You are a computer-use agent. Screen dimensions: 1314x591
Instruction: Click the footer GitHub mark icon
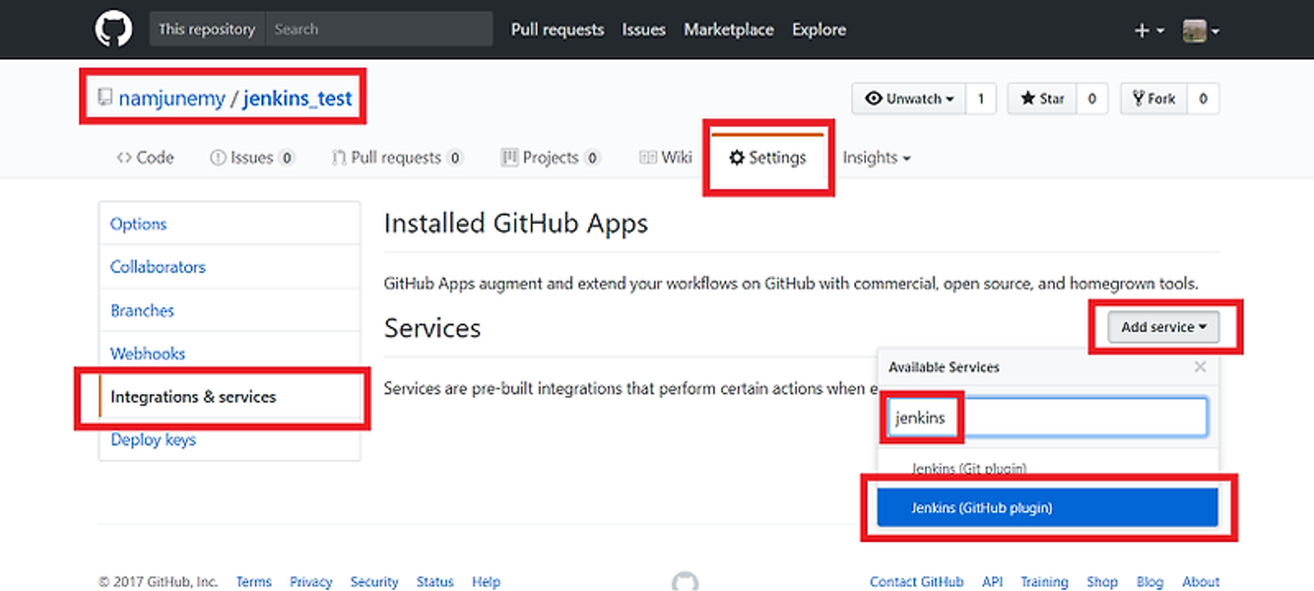685,582
